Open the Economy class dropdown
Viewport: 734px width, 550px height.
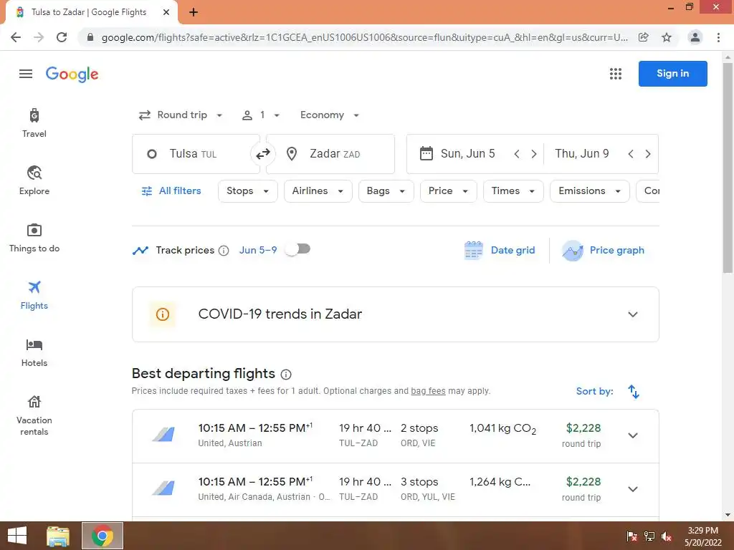[330, 115]
